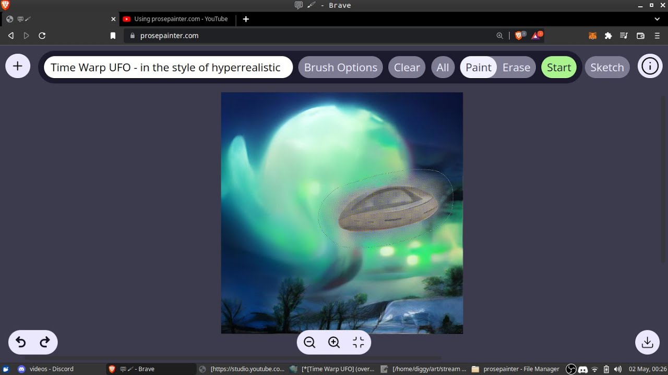Screen dimensions: 668x375
Task: Zoom in on the canvas
Action: 334,342
